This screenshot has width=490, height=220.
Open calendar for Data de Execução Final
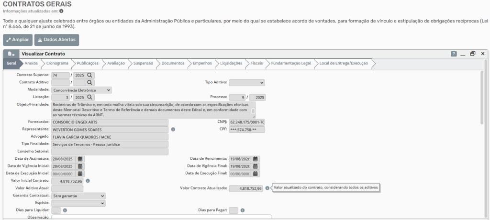[256, 174]
